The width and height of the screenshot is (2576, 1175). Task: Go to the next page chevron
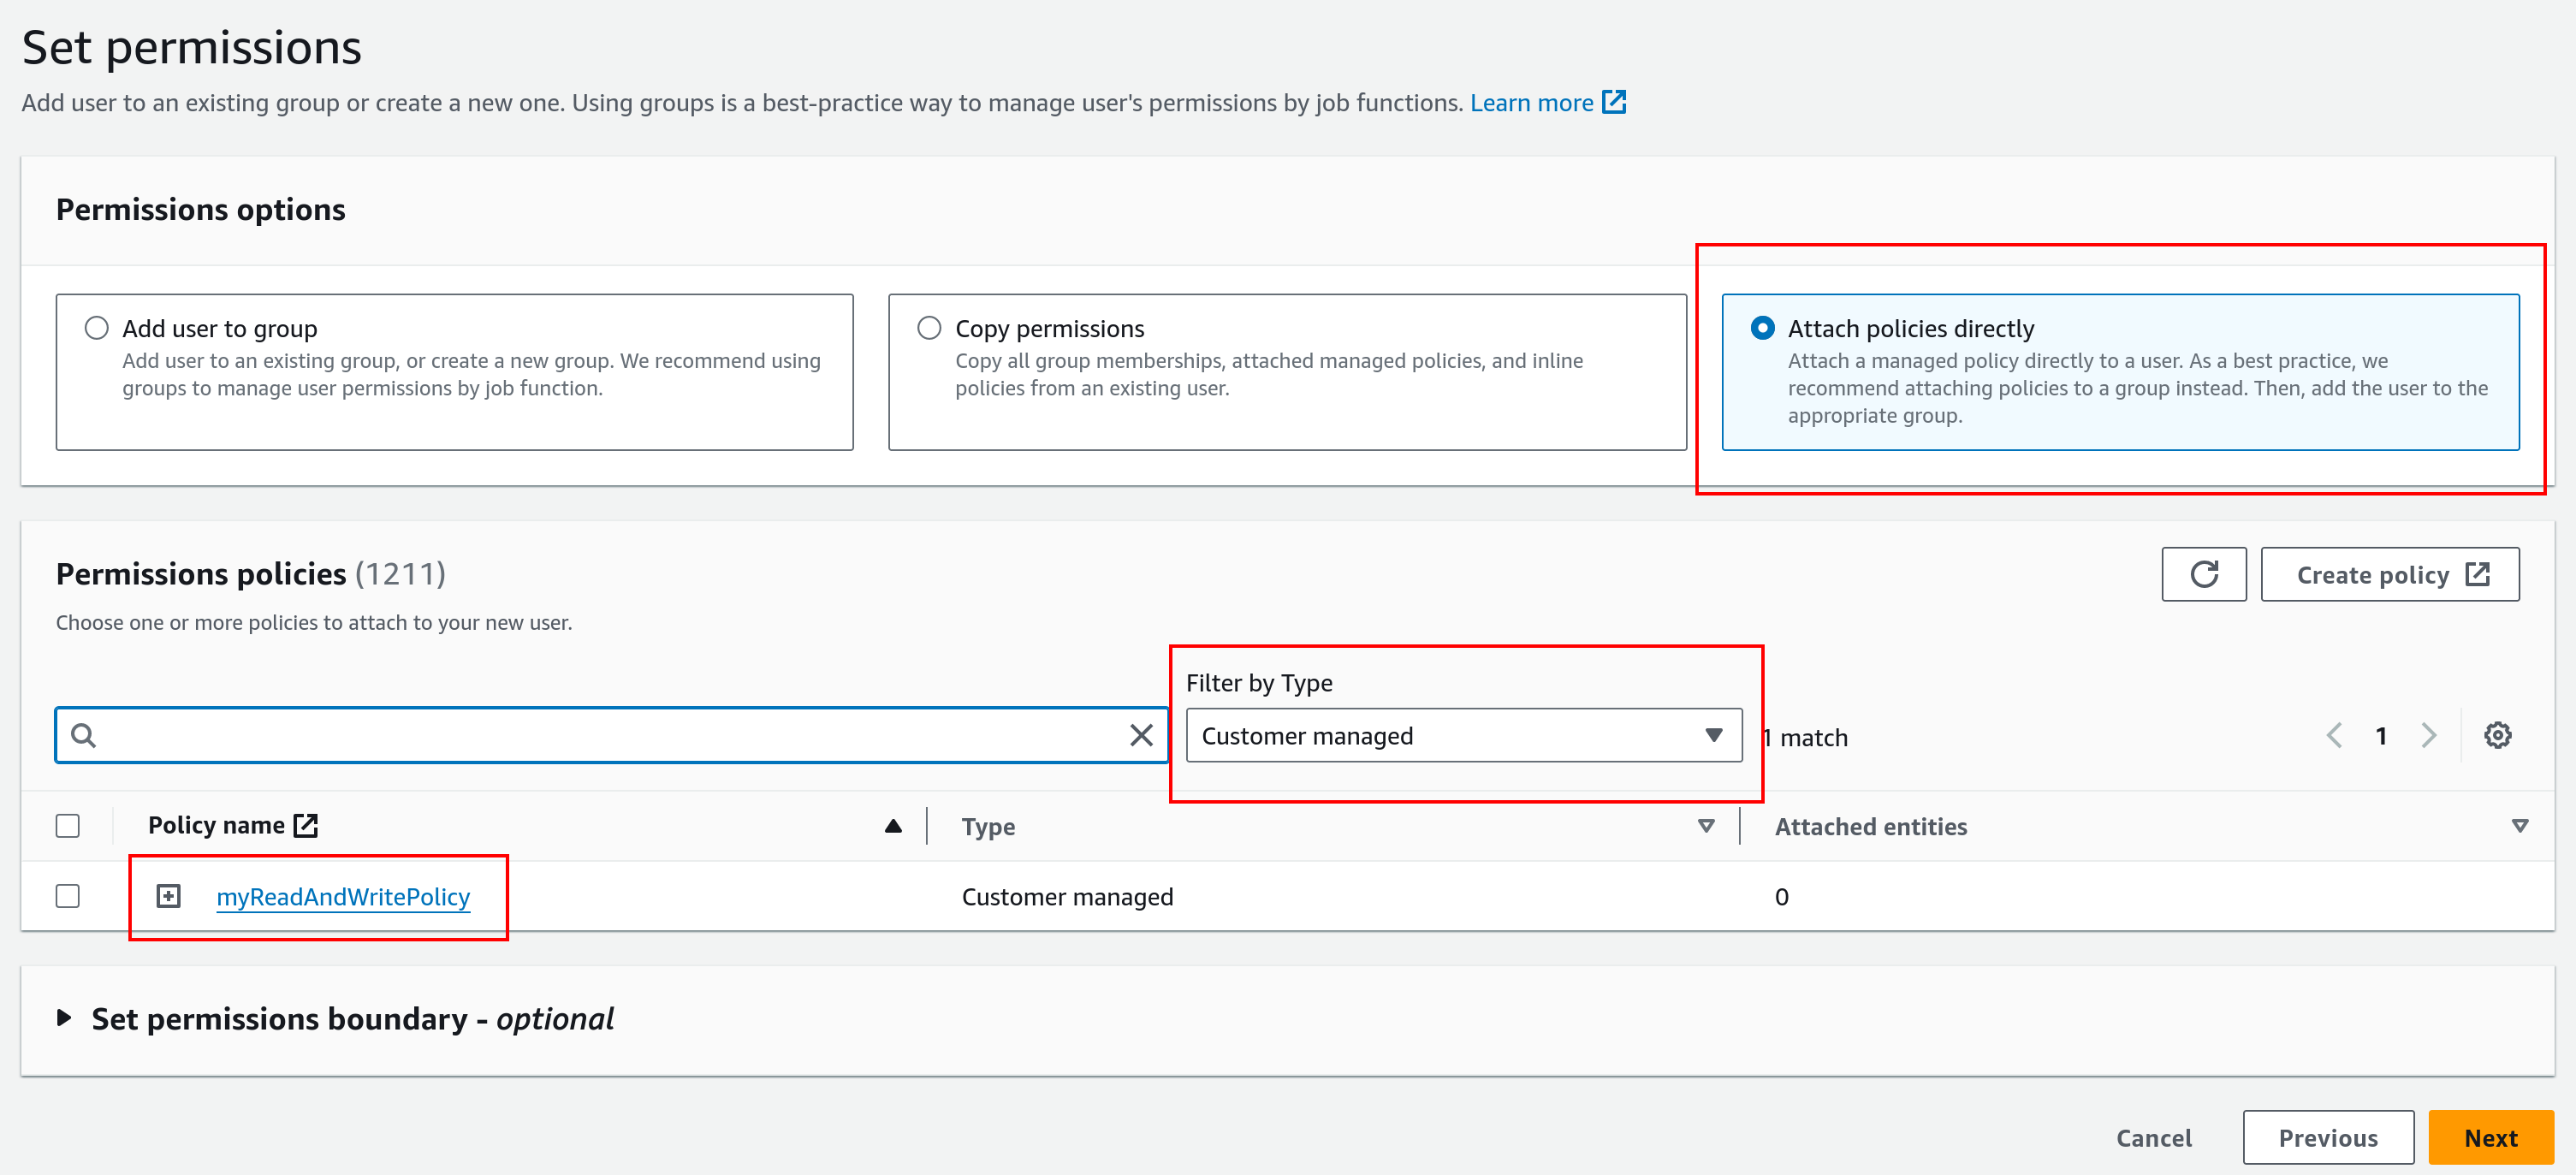2429,736
